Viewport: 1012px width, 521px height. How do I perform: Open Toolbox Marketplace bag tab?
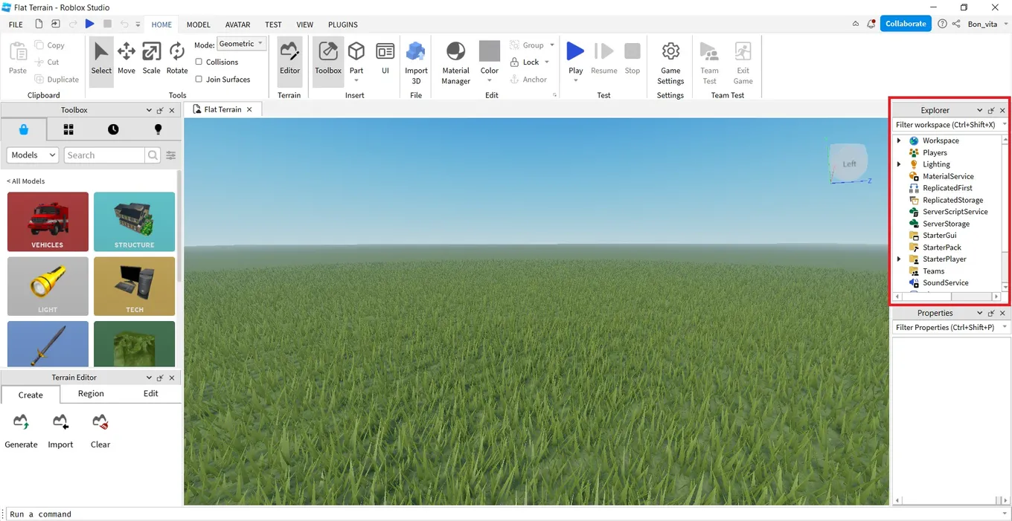point(24,129)
